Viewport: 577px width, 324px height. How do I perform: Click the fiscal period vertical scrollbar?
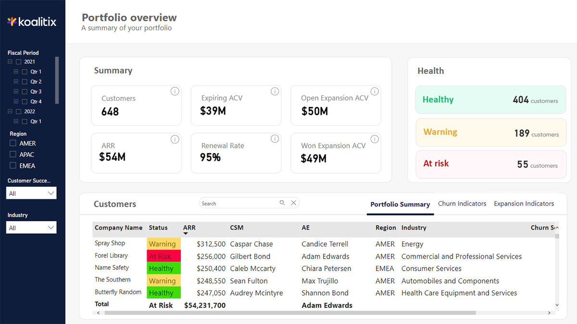coord(57,80)
